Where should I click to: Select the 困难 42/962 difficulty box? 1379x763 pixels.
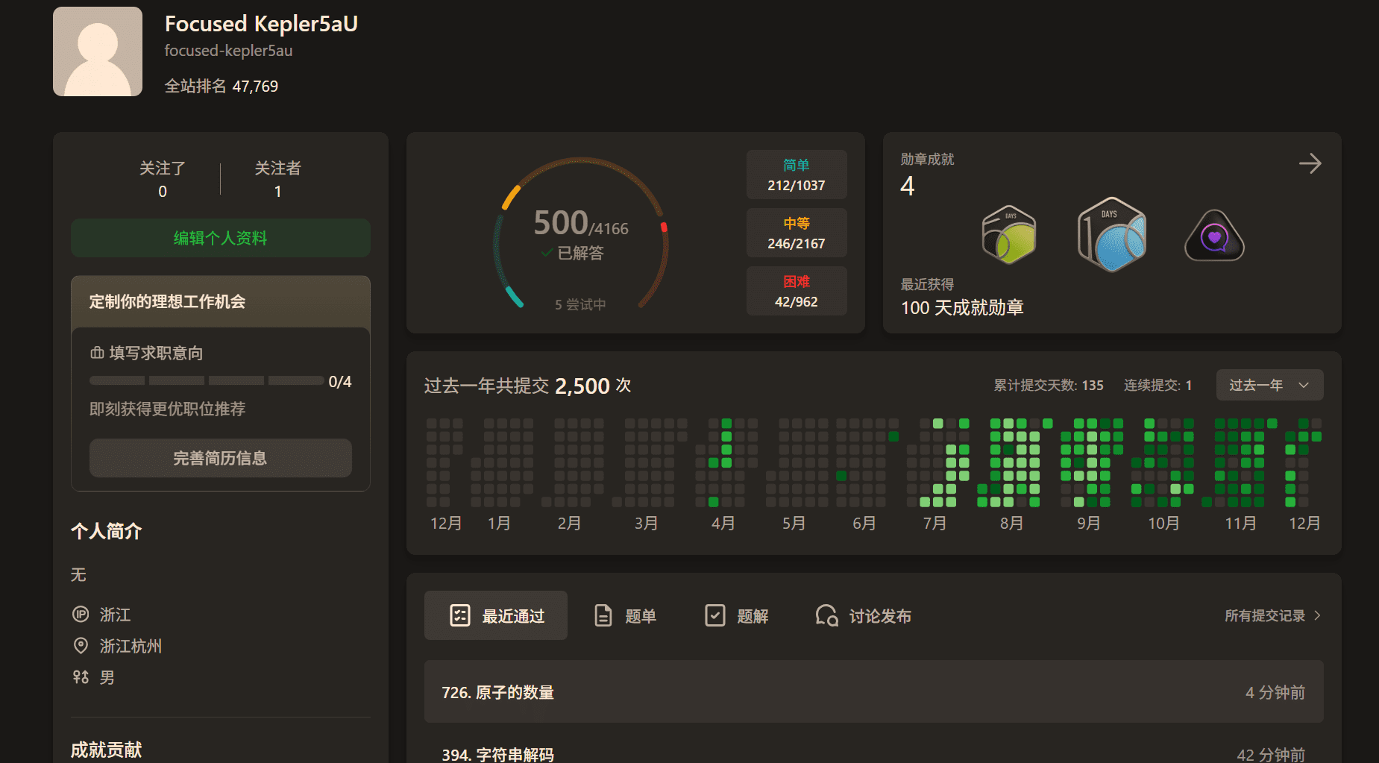point(797,291)
